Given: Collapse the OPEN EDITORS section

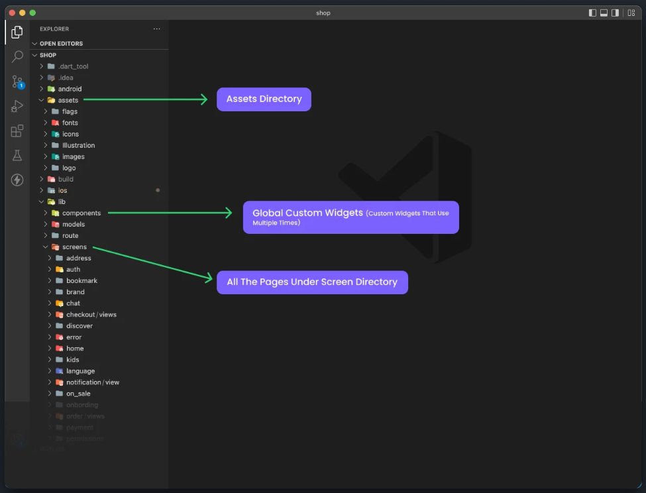Looking at the screenshot, I should [x=34, y=44].
